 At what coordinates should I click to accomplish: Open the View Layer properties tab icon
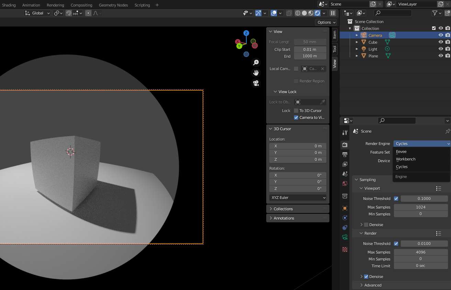[x=345, y=164]
